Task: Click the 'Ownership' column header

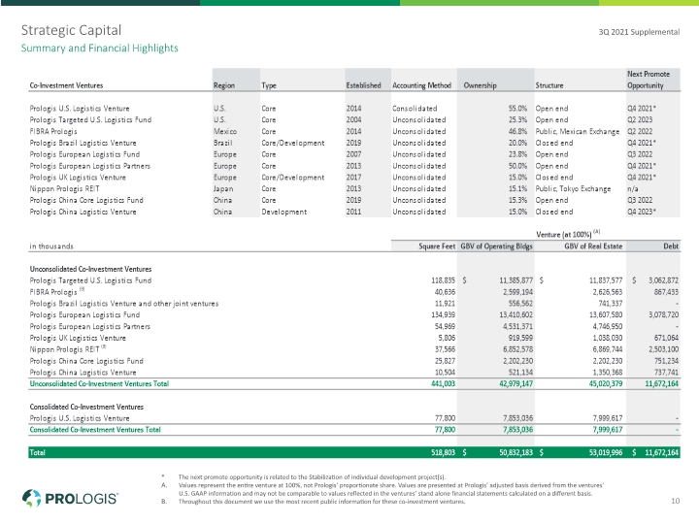Action: [x=480, y=85]
